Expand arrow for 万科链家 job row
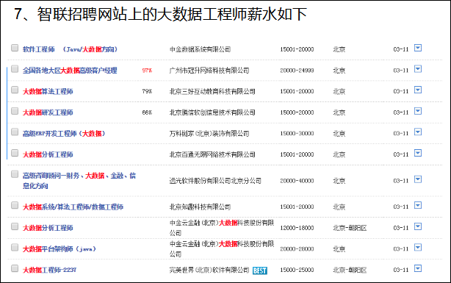This screenshot has height=283, width=451. click(x=418, y=132)
